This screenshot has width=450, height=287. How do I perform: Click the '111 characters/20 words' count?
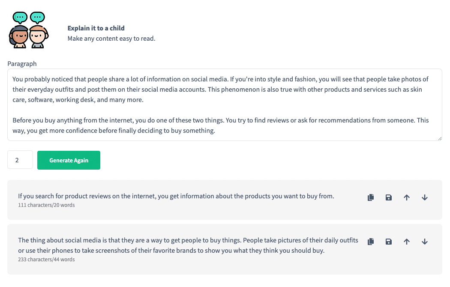[x=46, y=205]
